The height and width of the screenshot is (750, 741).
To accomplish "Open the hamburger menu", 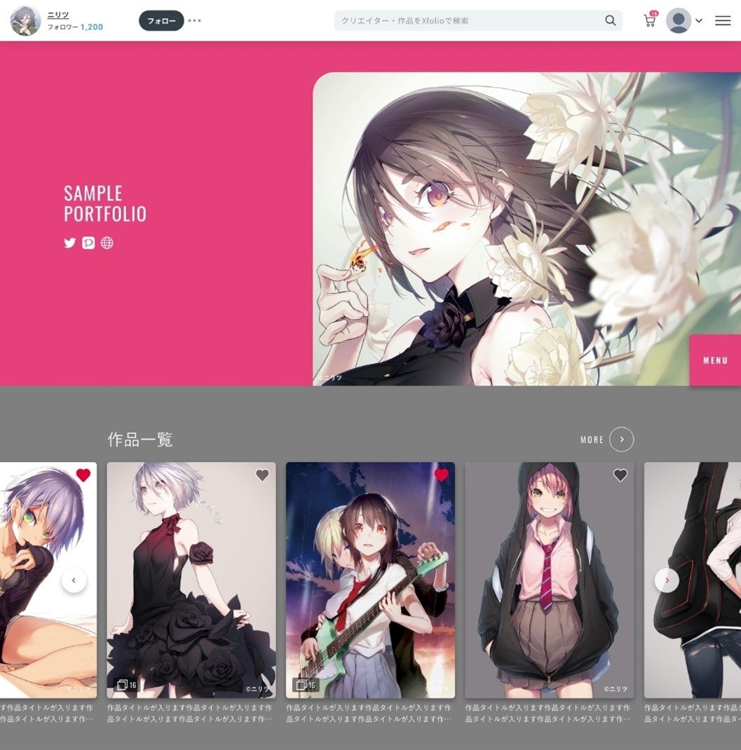I will pyautogui.click(x=723, y=20).
